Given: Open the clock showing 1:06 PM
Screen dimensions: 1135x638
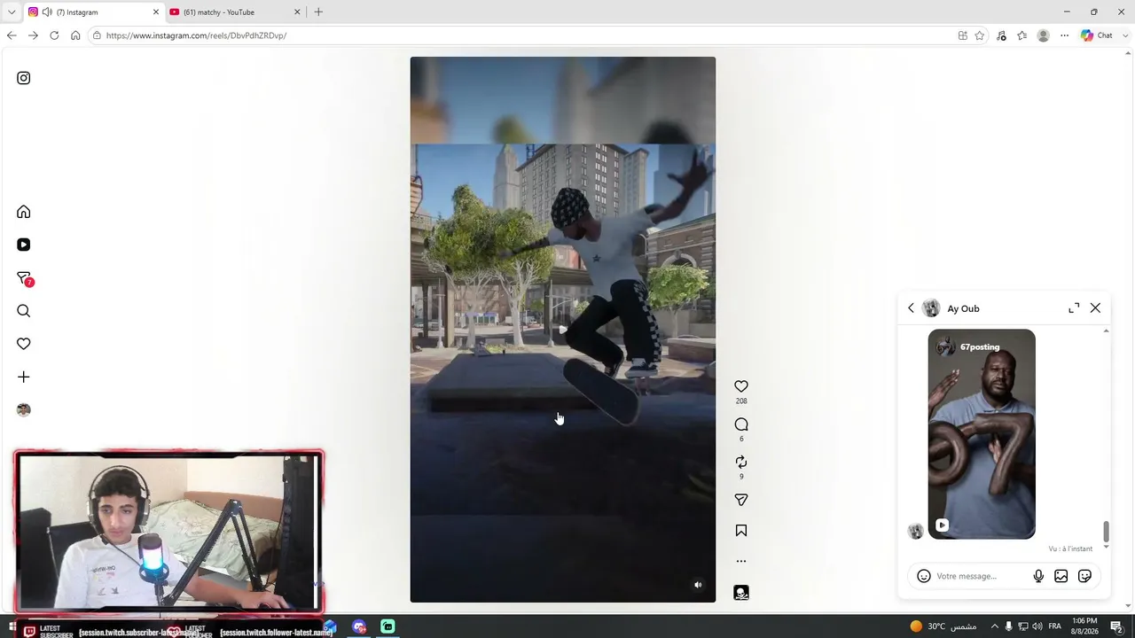Looking at the screenshot, I should [x=1084, y=626].
